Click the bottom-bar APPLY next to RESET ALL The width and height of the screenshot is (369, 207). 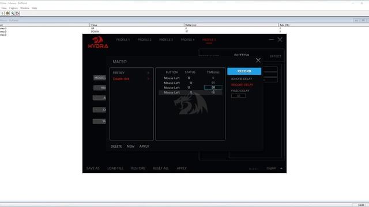pyautogui.click(x=182, y=168)
